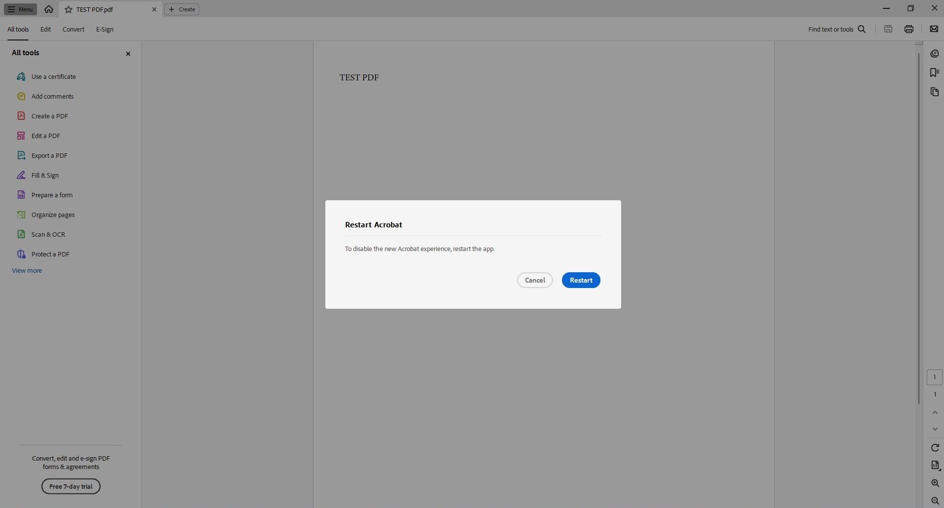
Task: Click the 'Convert, edit and e-sign PDF' promo text
Action: click(x=71, y=463)
